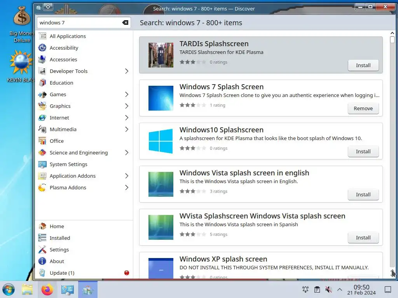Install the WVista Splashscreen

click(x=363, y=238)
